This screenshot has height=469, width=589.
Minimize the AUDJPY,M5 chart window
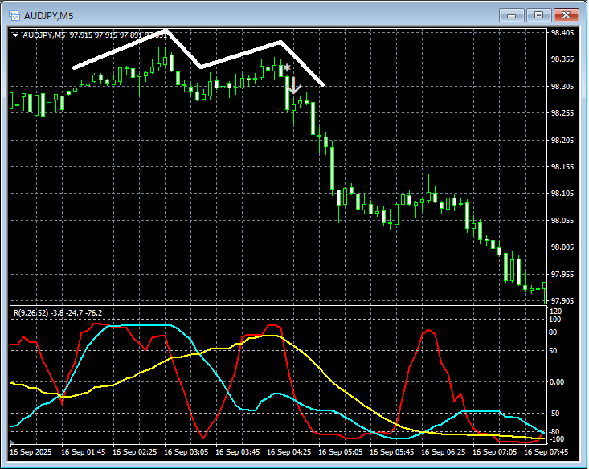point(512,14)
